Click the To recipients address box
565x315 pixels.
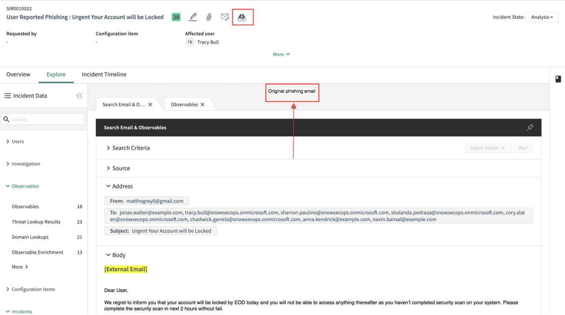tap(318, 216)
